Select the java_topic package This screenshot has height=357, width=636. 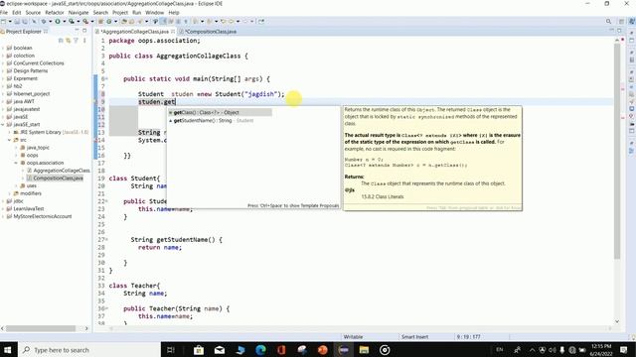tap(38, 148)
